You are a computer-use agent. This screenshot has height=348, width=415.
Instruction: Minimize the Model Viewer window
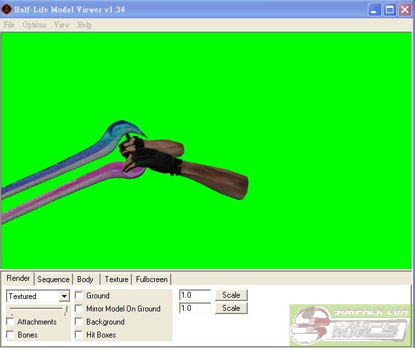tap(374, 10)
